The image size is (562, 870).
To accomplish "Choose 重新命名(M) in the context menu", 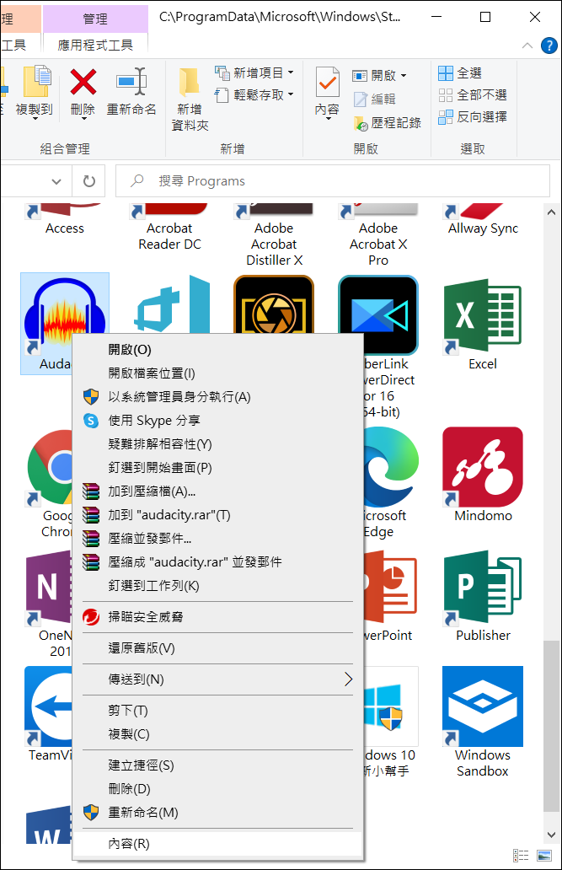I will point(217,813).
